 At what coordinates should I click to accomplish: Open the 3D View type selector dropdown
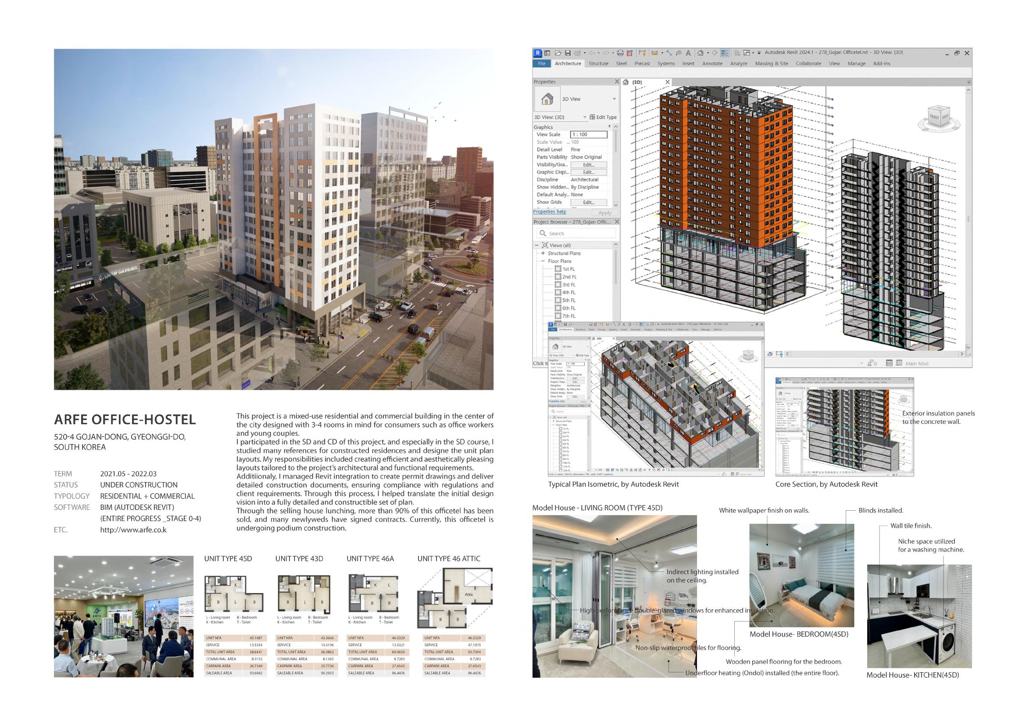(614, 99)
